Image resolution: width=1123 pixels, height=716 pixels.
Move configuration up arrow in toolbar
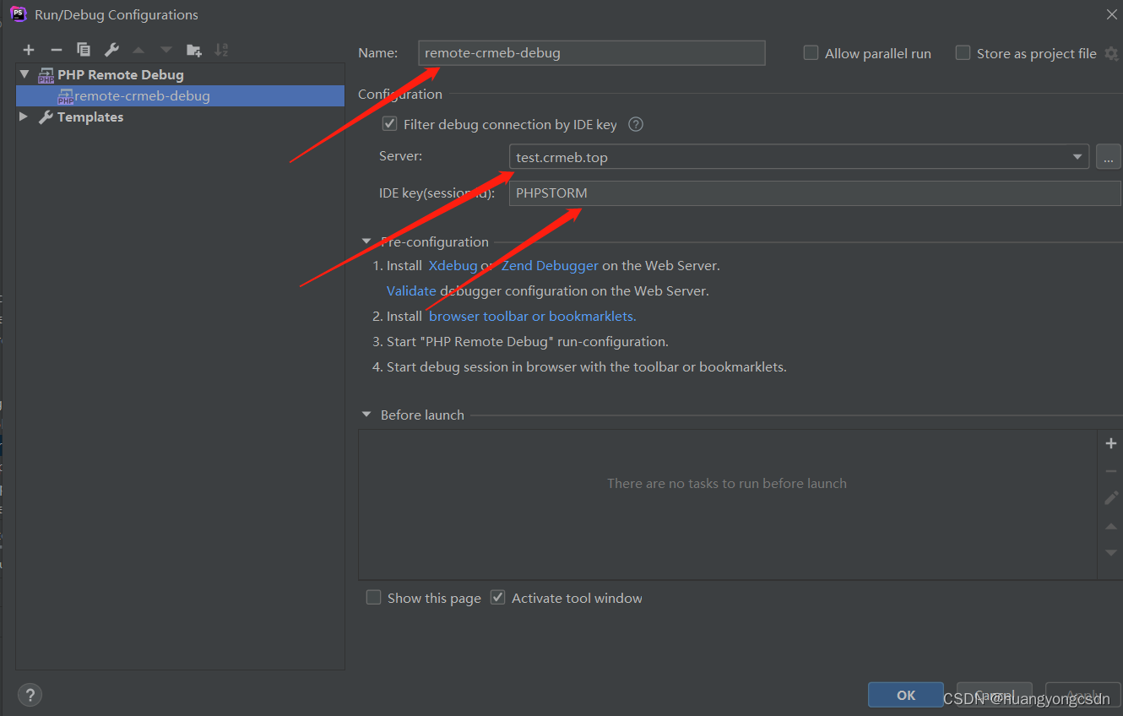click(138, 50)
